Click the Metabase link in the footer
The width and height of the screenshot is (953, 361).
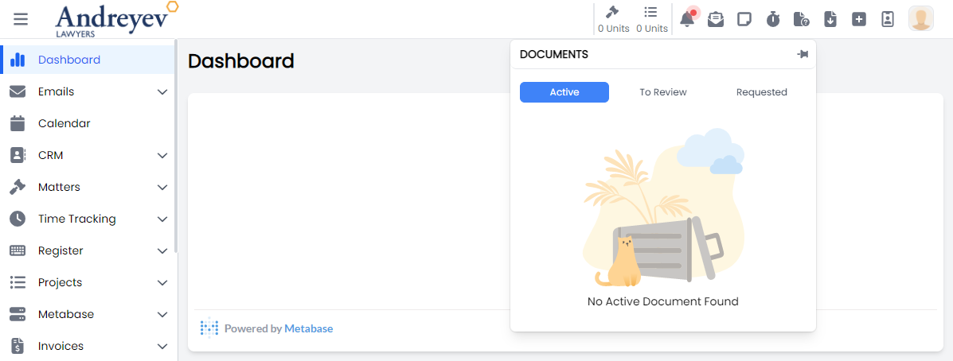pos(308,328)
